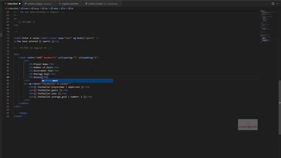Click the table width="100%" opening tag

tap(58, 57)
